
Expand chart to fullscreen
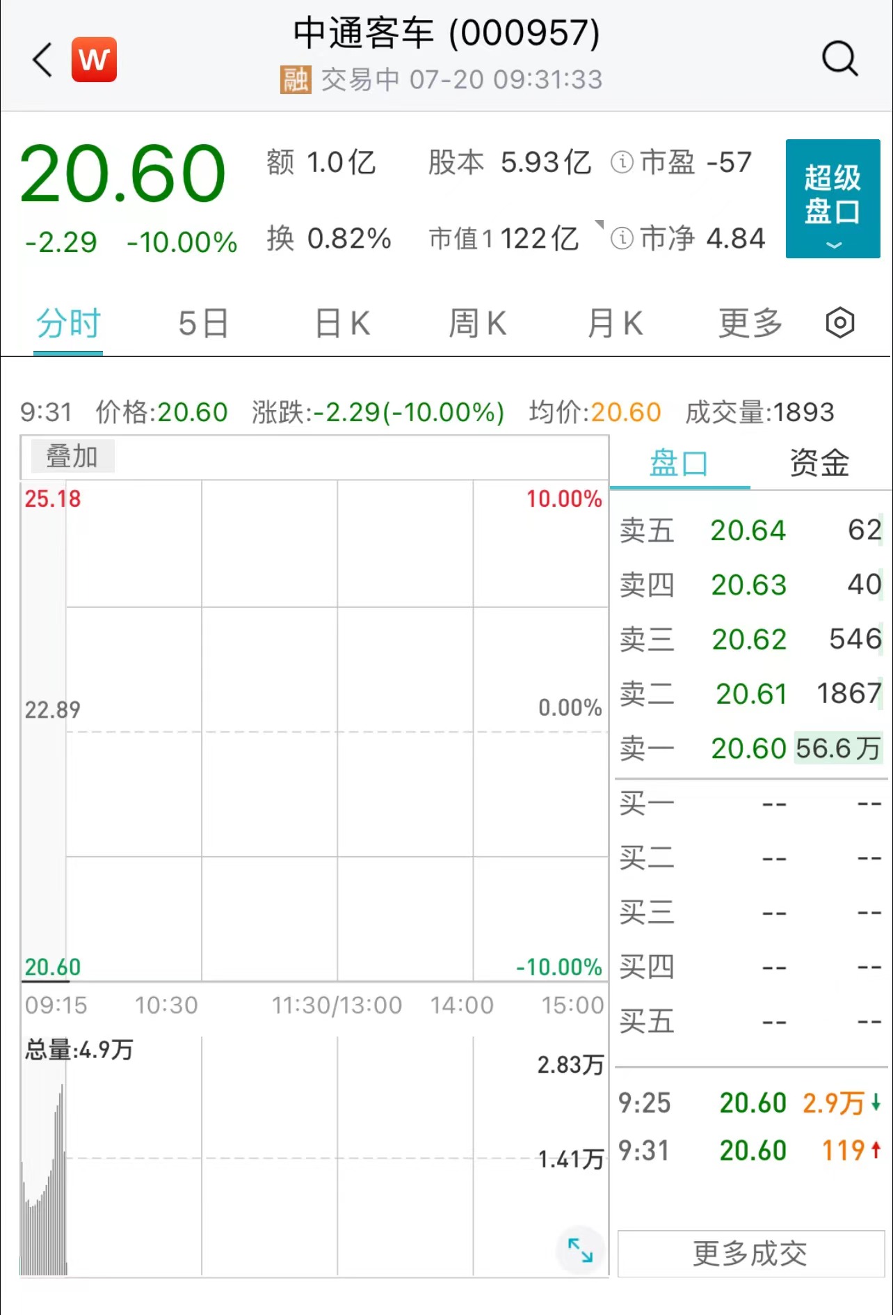coord(580,1250)
